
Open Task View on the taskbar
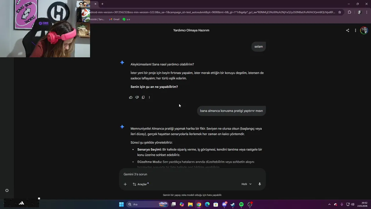173,204
